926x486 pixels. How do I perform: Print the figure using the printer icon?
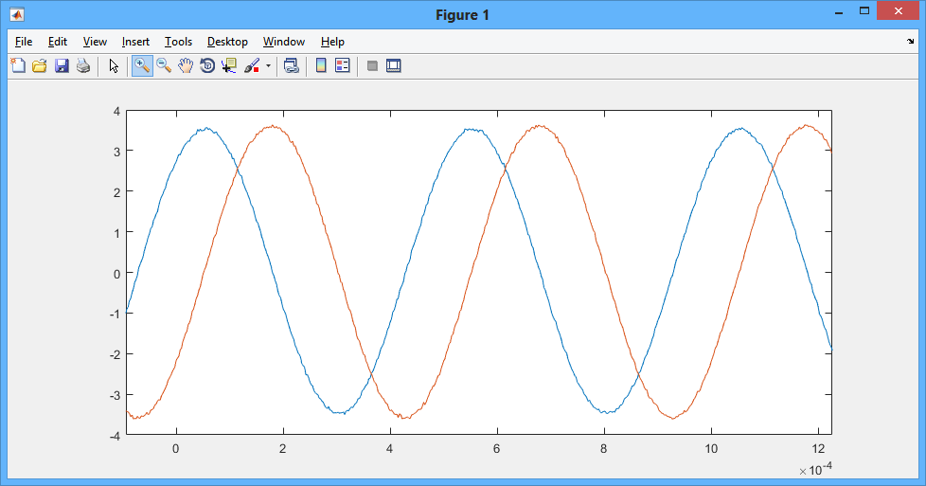click(x=83, y=65)
